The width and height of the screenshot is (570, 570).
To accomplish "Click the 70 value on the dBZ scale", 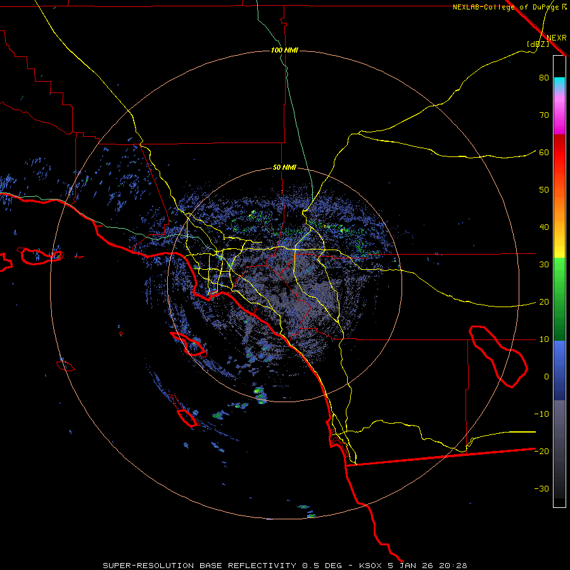I will [x=544, y=115].
